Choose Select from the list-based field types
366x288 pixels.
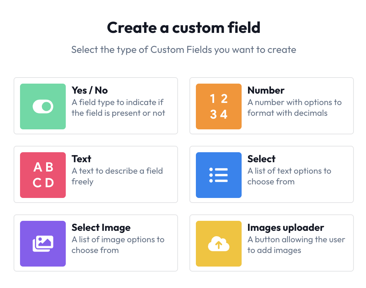click(272, 174)
